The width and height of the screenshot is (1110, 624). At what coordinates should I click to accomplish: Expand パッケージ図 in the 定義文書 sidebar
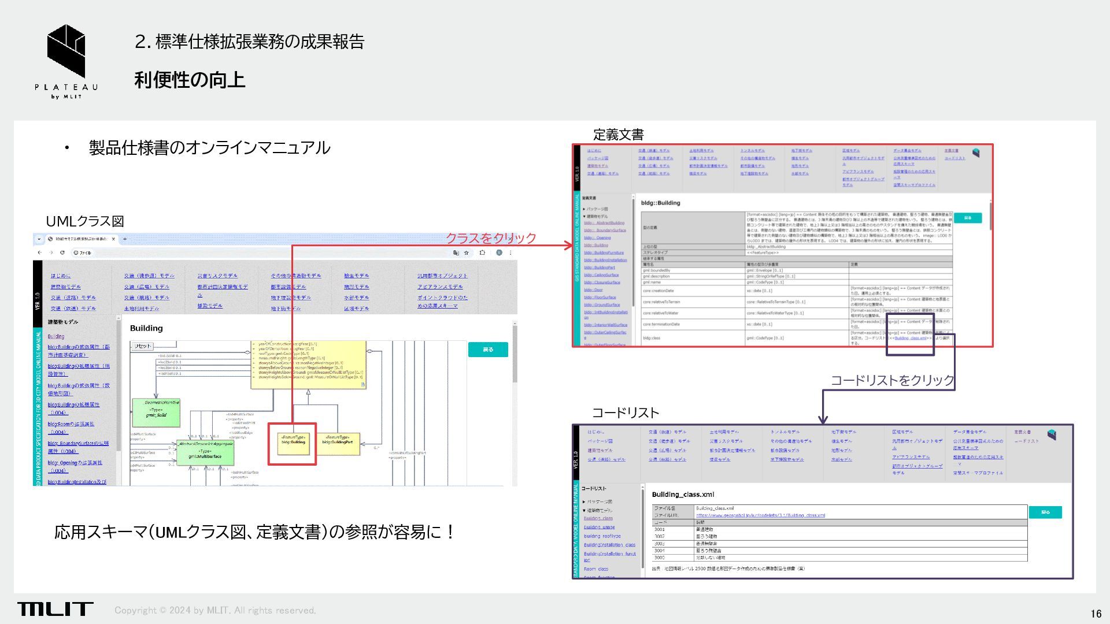pos(596,209)
